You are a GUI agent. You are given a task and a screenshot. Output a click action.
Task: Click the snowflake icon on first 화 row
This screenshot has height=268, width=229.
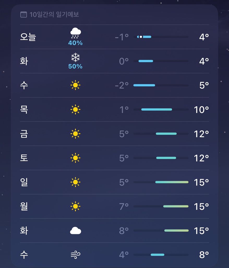click(75, 58)
